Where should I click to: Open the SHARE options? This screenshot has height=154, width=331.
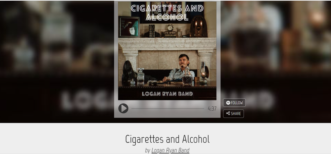tap(233, 114)
